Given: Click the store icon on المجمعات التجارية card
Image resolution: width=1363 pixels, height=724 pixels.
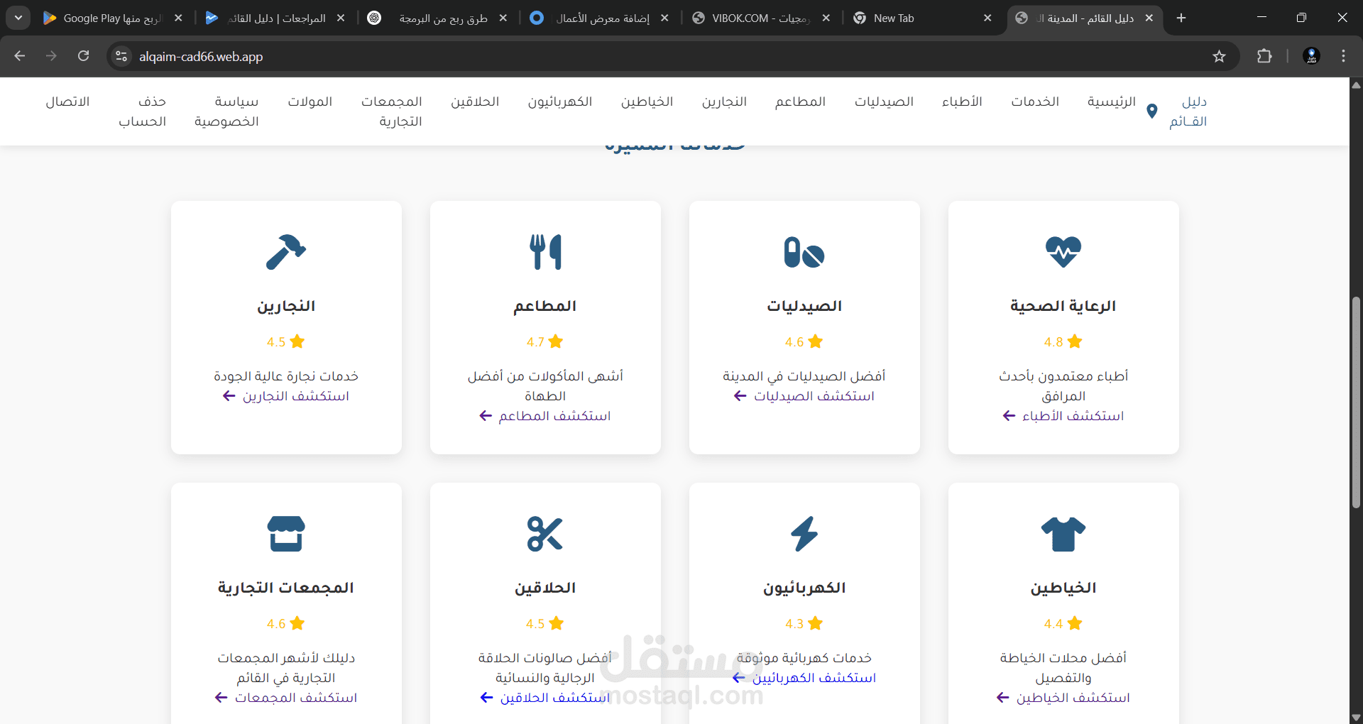Looking at the screenshot, I should tap(286, 534).
